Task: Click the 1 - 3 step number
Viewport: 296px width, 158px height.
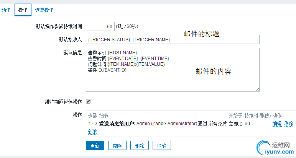Action: coord(92,124)
